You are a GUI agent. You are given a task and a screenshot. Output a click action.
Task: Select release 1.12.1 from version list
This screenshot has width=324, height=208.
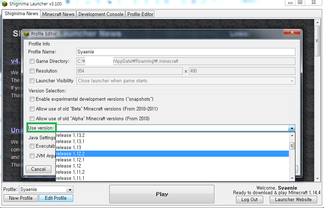pos(172,160)
